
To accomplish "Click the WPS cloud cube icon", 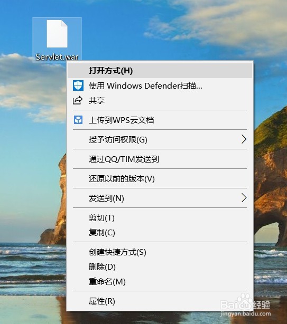I will tap(78, 120).
